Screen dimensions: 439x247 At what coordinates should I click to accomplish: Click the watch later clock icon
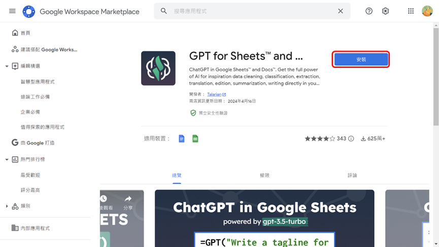click(104, 199)
